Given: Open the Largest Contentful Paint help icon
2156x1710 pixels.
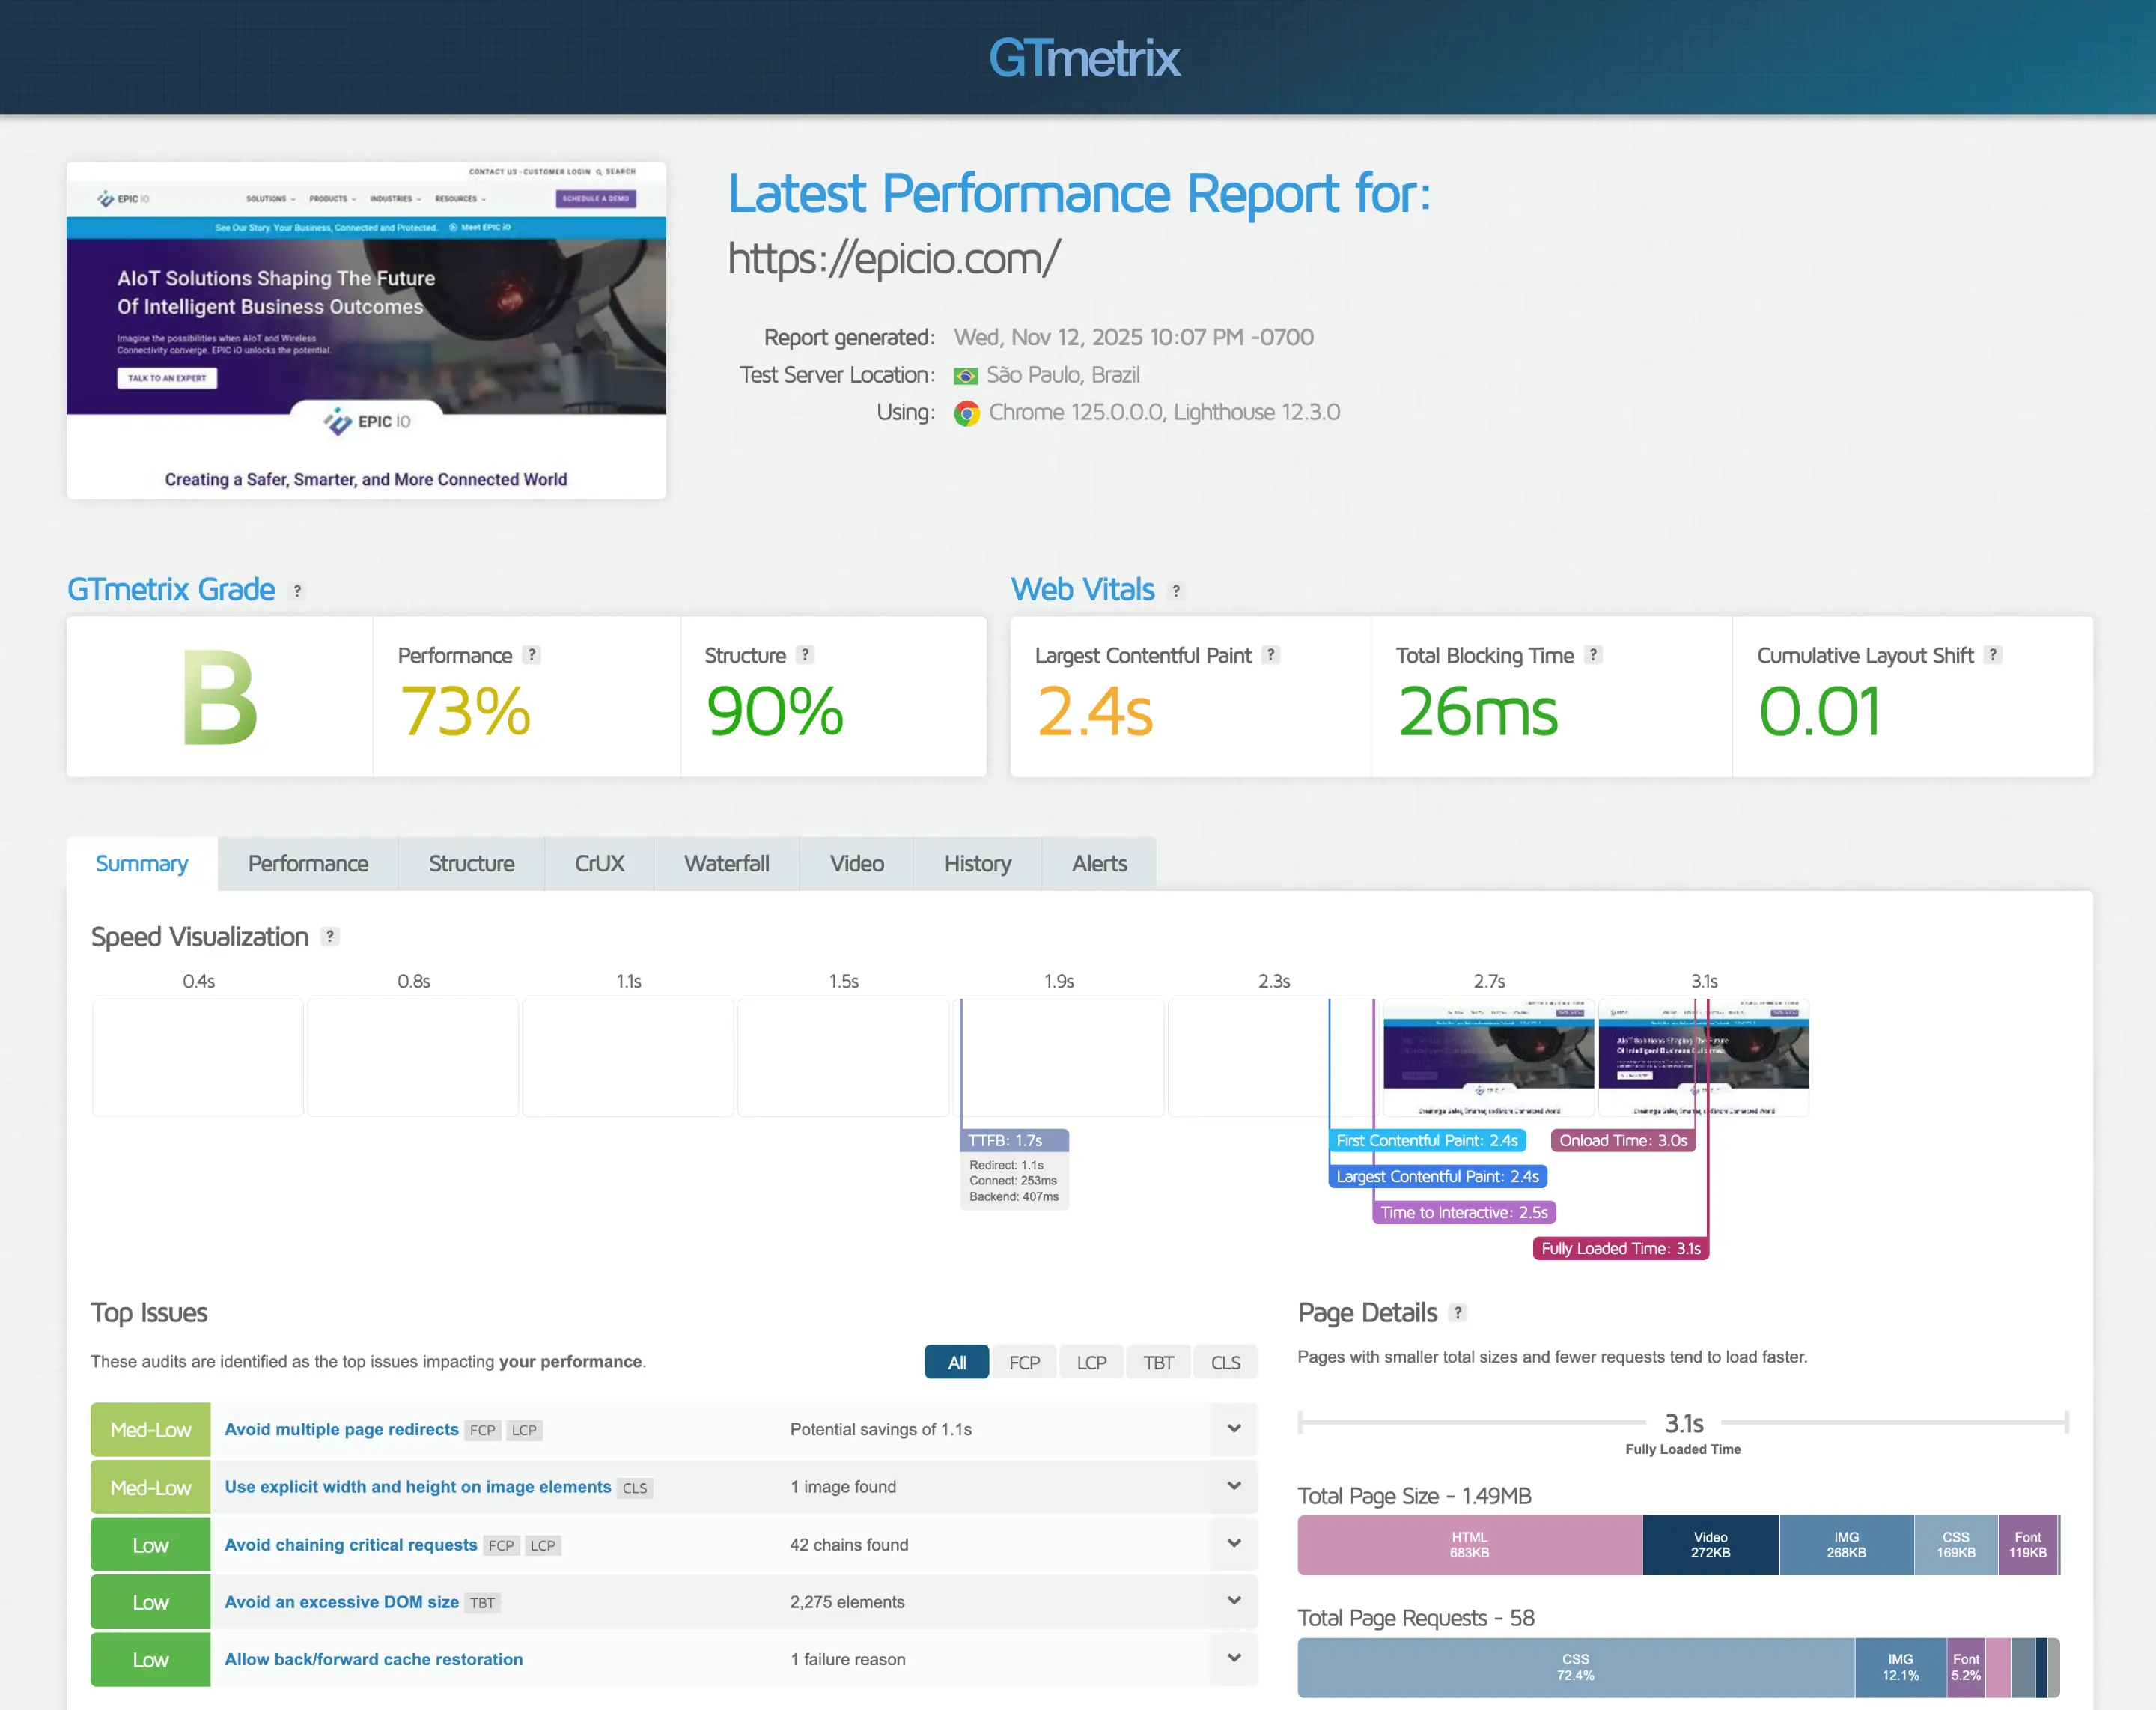Looking at the screenshot, I should 1271,655.
